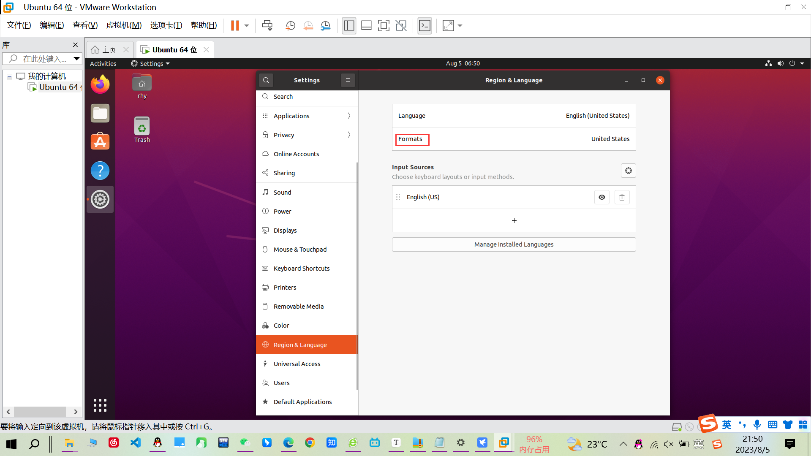811x456 pixels.
Task: Click the library search input field
Action: [x=42, y=59]
